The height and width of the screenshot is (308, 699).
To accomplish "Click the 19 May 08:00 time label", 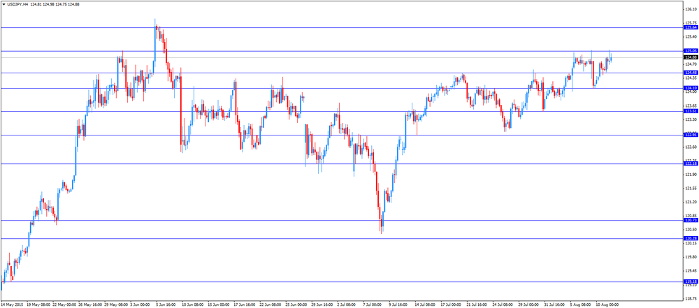I will [38, 305].
